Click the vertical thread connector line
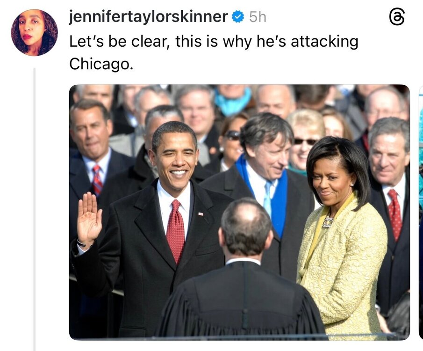This screenshot has width=423, height=351. point(34,209)
